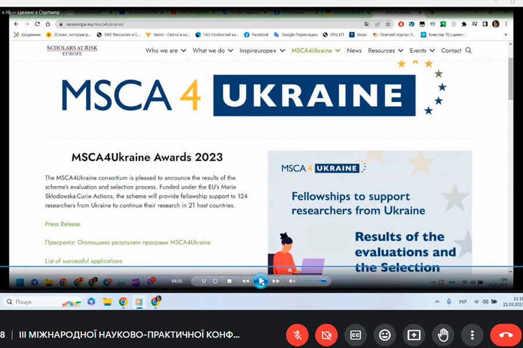Screen dimensions: 523x348
Task: Open the Chrome three-dot menu
Action: click(x=506, y=24)
